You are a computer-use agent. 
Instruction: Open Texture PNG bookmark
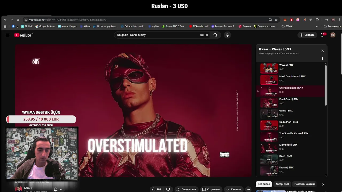(174, 26)
